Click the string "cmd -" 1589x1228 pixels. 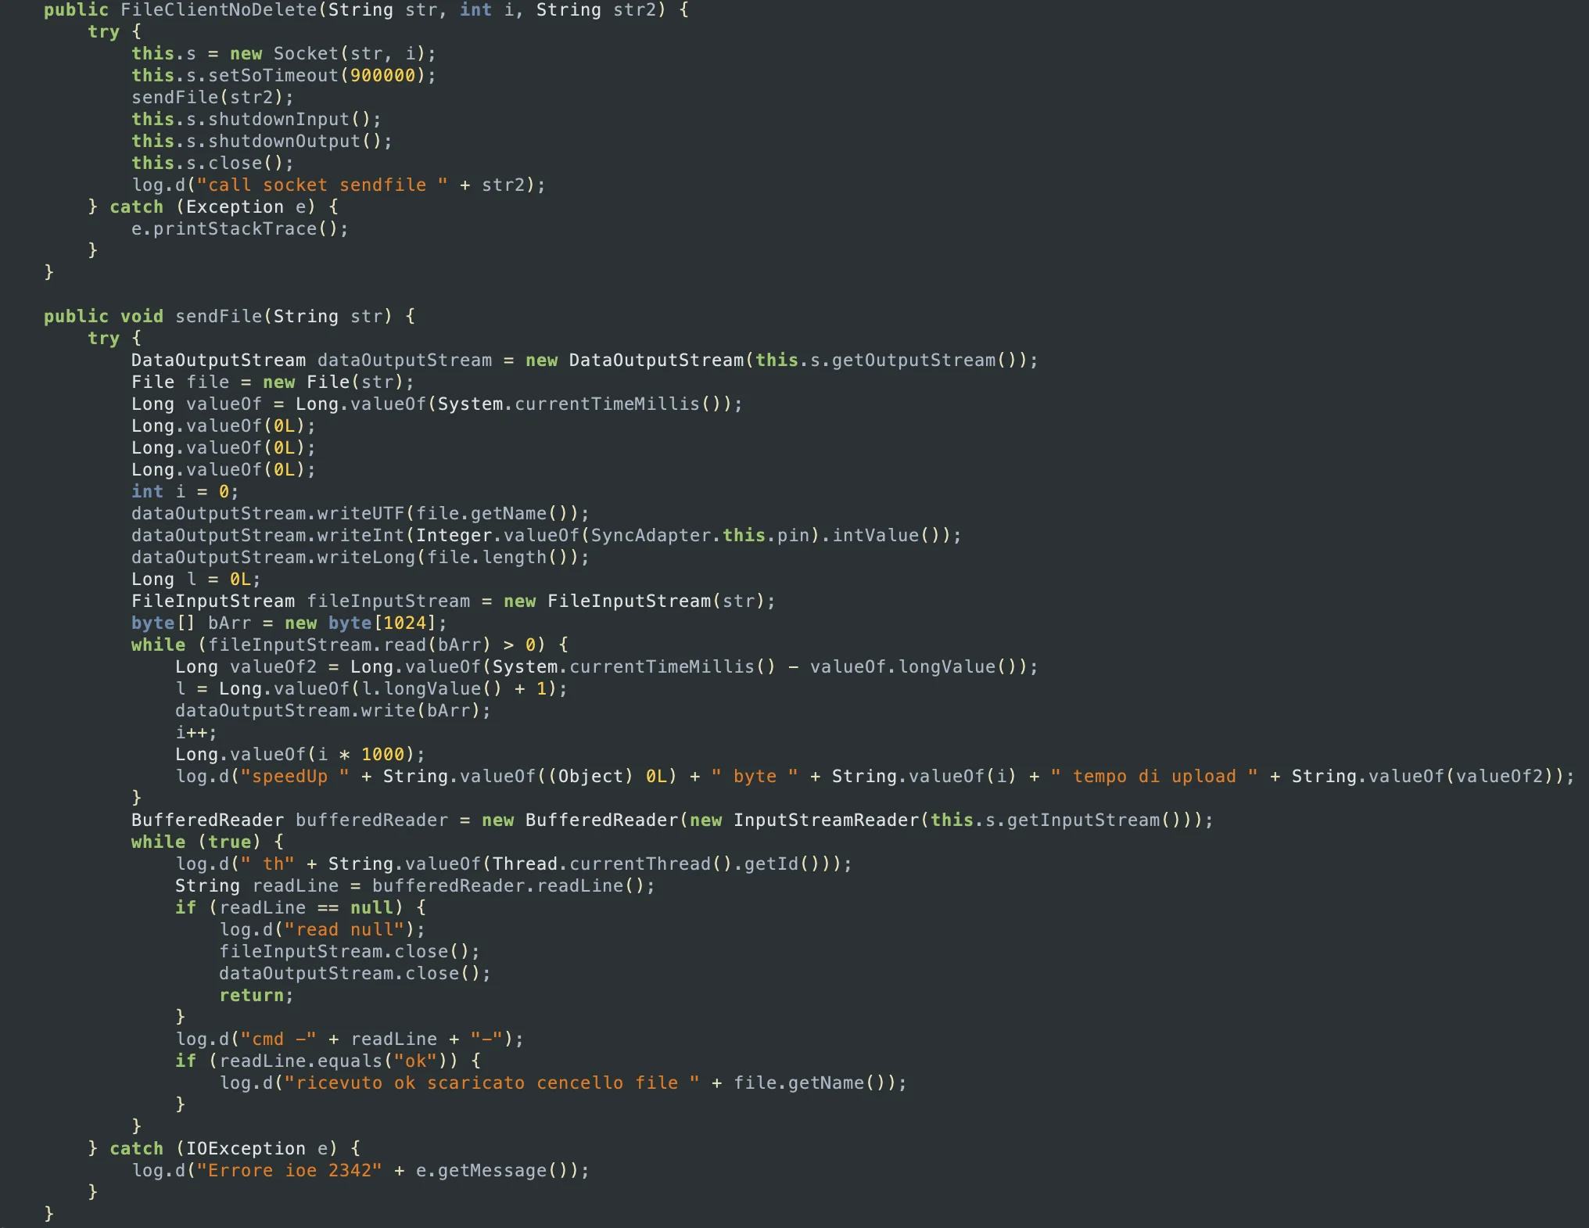pos(278,1039)
